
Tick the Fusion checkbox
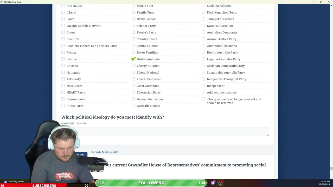pos(63,52)
